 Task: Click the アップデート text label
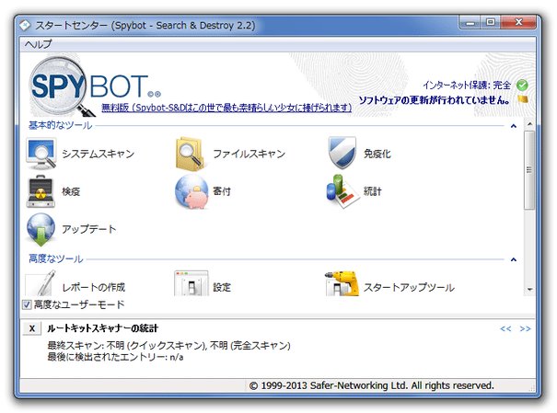point(89,229)
